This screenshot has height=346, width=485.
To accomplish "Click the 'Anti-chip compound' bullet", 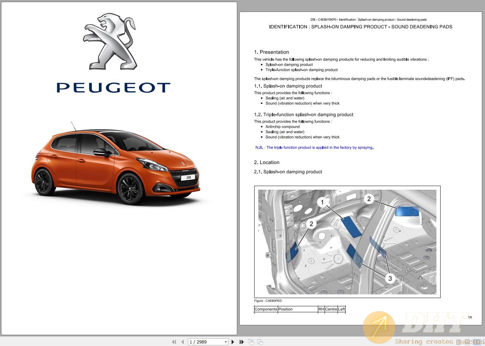I will [x=283, y=127].
